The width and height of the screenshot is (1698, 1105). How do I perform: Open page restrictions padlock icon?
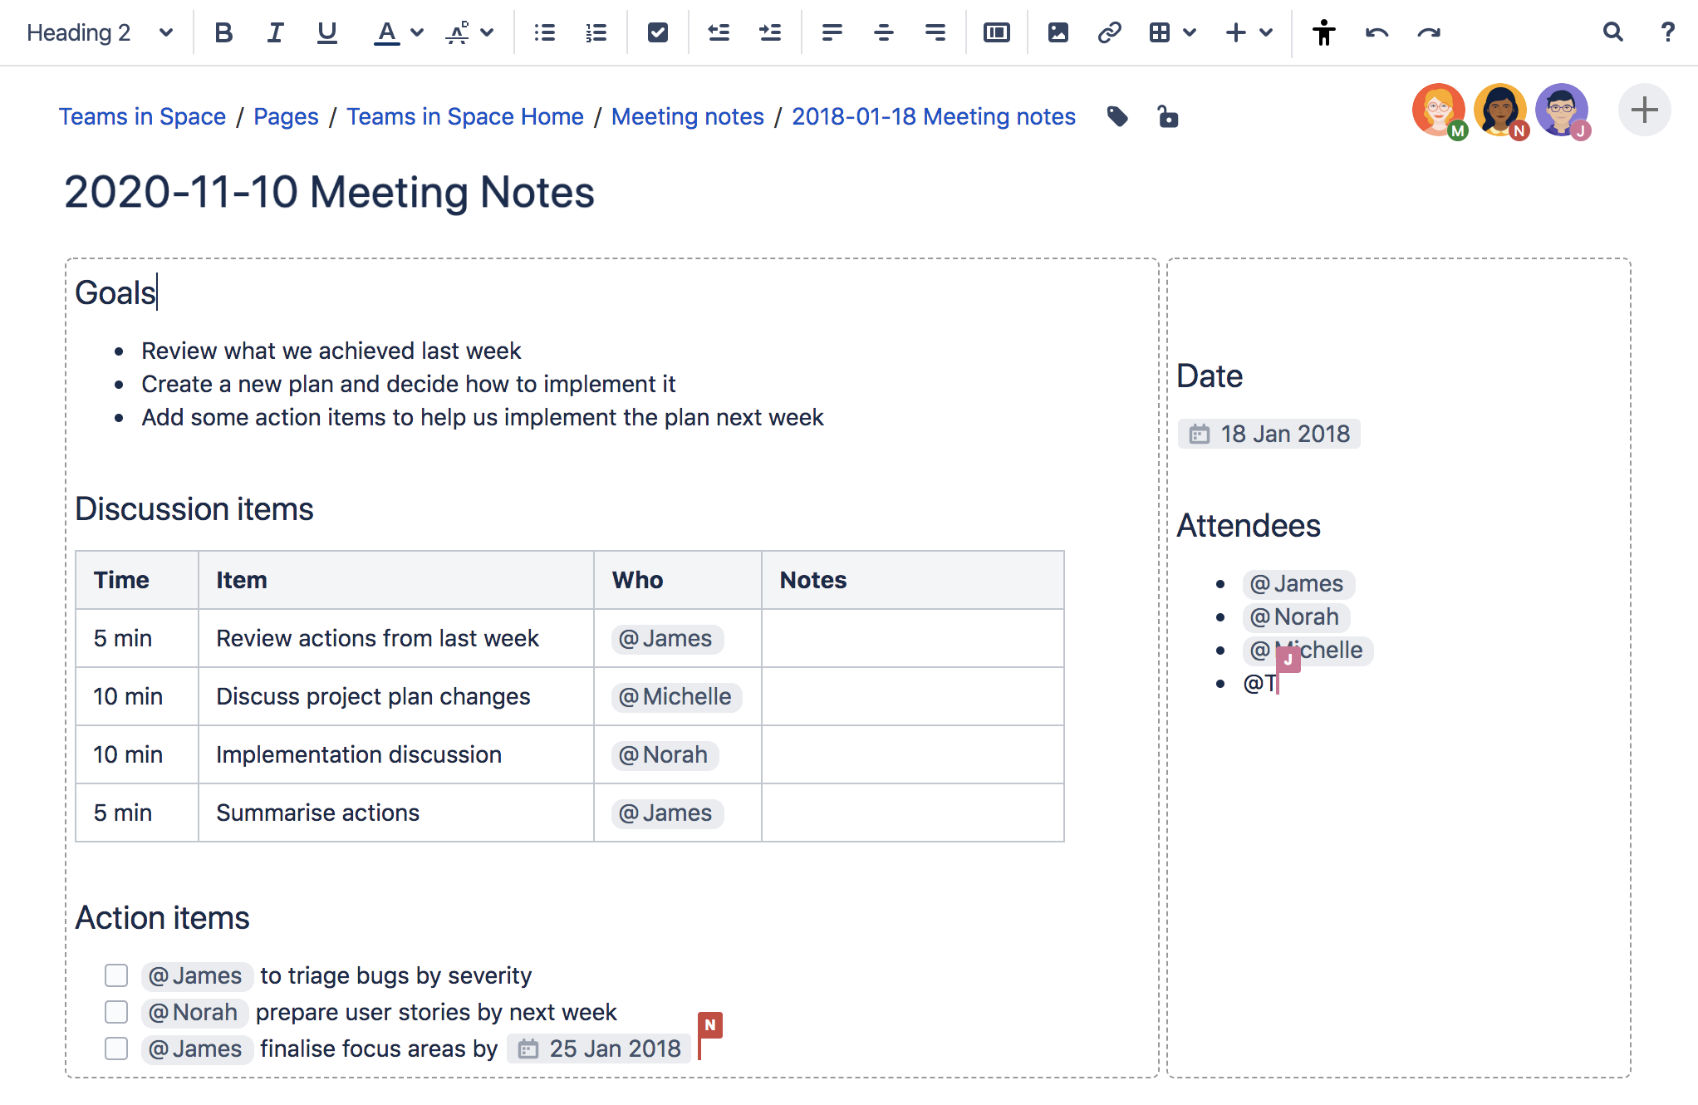point(1168,116)
